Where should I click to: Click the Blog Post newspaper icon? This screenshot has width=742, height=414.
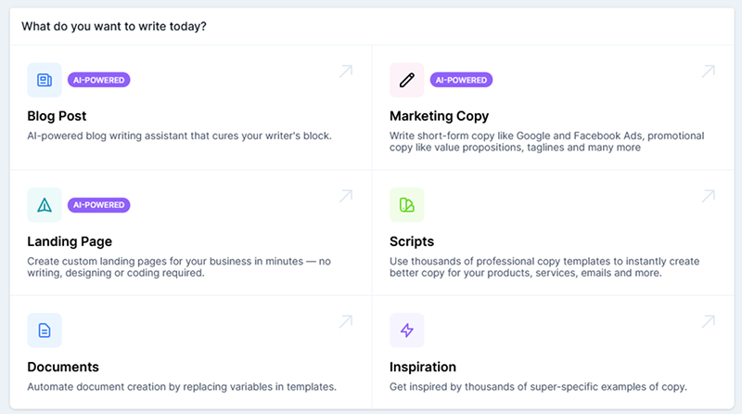click(45, 80)
